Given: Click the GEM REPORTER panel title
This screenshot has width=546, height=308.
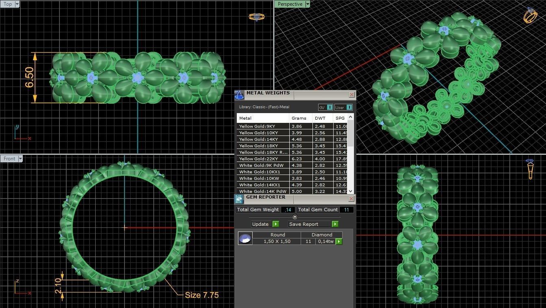Looking at the screenshot, I should [x=266, y=197].
